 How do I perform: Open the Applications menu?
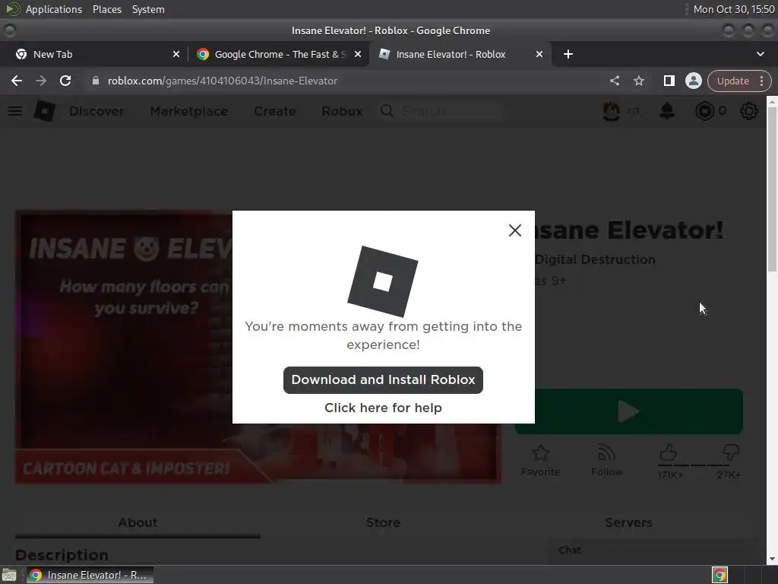54,9
